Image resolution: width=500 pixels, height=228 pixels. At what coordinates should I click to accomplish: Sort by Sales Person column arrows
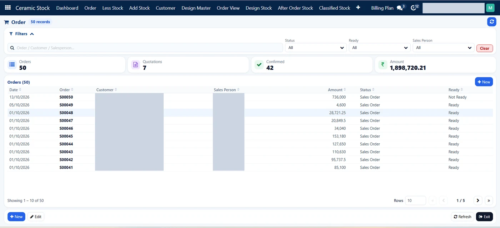(x=238, y=90)
